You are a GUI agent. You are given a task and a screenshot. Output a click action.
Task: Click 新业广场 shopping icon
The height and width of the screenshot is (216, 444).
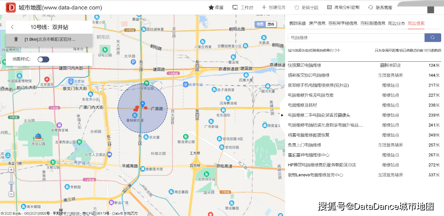point(111,202)
